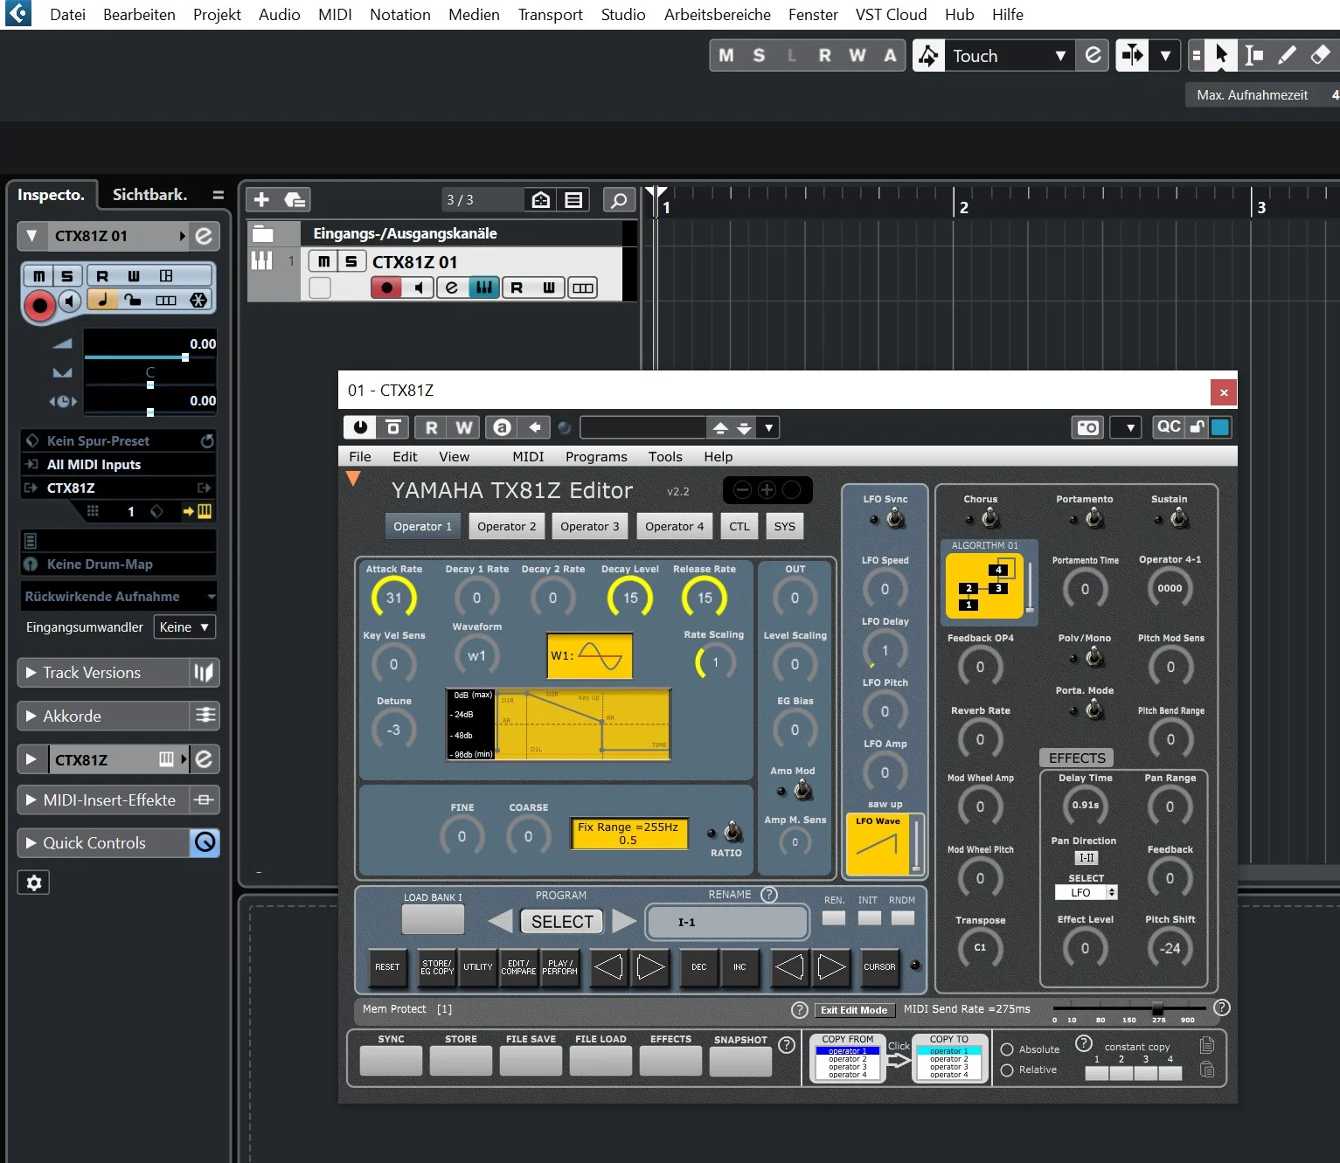Open Edit Instrument icon on CTX81Z 01 track
1340x1163 pixels.
pos(451,287)
